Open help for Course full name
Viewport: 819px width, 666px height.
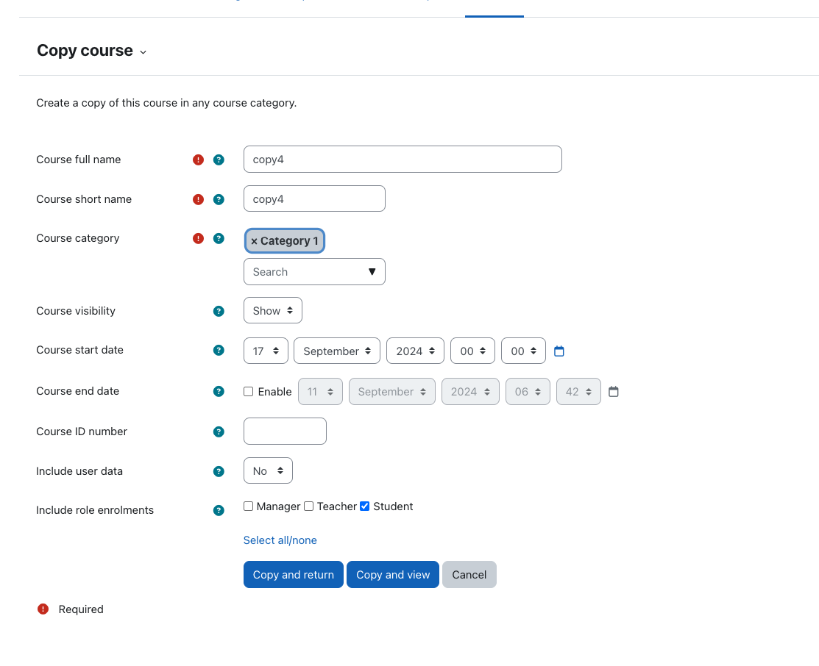[219, 160]
